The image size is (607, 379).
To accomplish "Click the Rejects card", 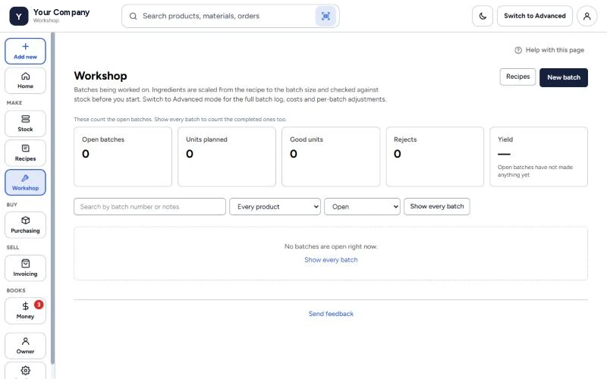I will 435,157.
